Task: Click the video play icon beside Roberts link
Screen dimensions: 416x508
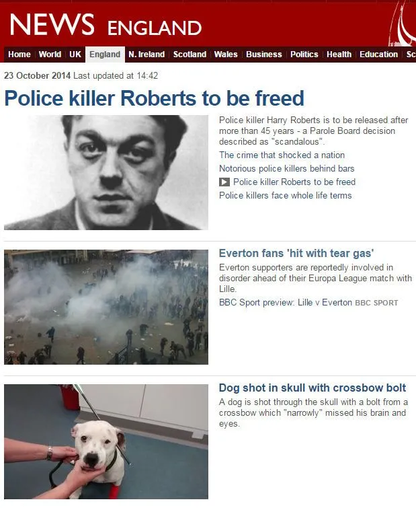Action: pos(224,182)
